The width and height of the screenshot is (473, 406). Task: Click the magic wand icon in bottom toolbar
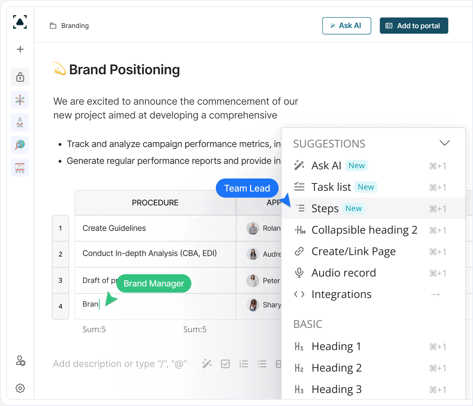point(207,364)
